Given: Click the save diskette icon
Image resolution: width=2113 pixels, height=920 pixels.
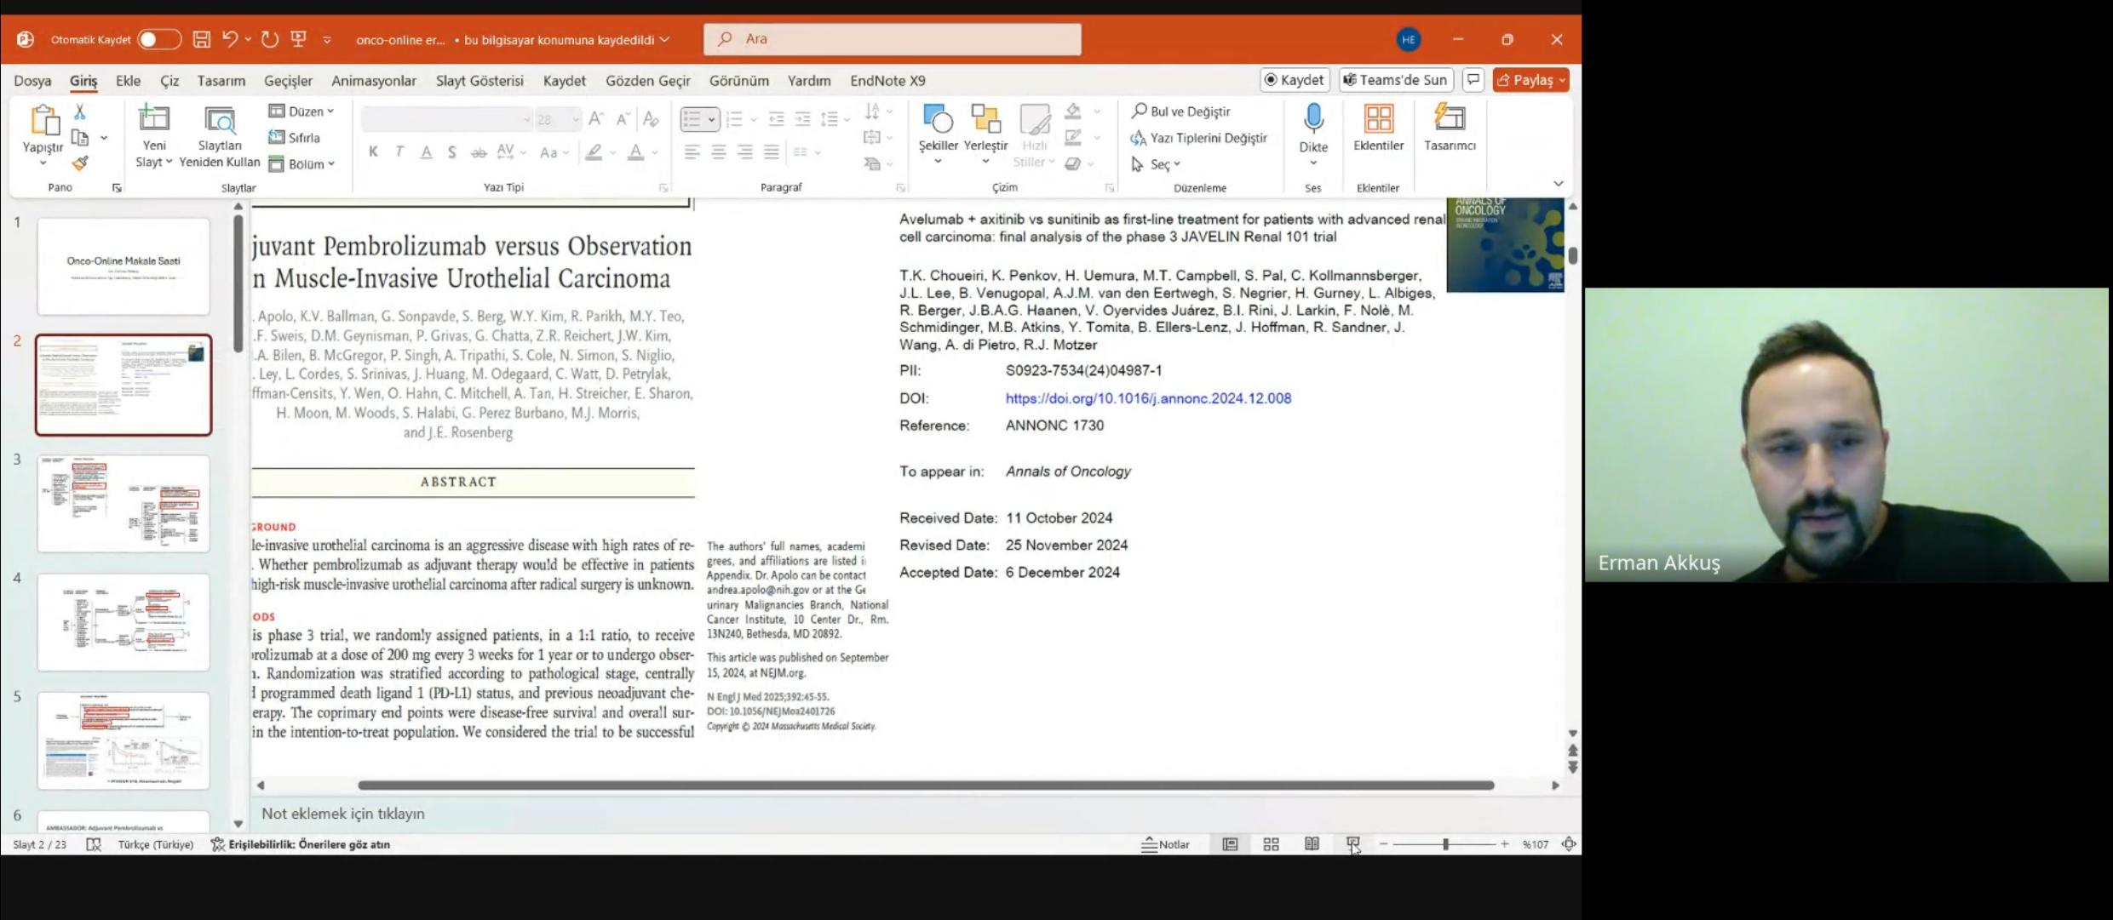Looking at the screenshot, I should [202, 39].
